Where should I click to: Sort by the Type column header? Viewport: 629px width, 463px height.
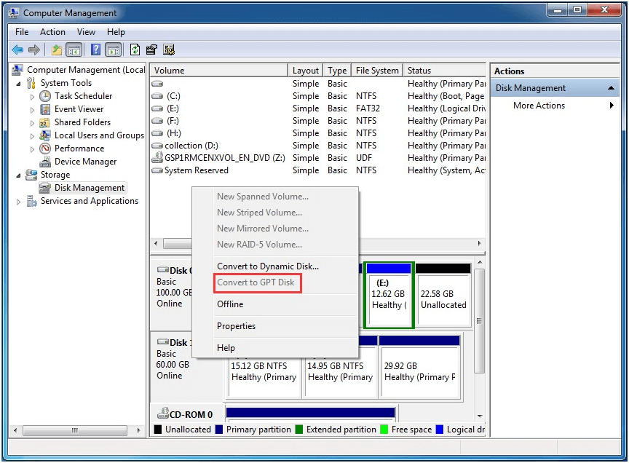[x=337, y=71]
